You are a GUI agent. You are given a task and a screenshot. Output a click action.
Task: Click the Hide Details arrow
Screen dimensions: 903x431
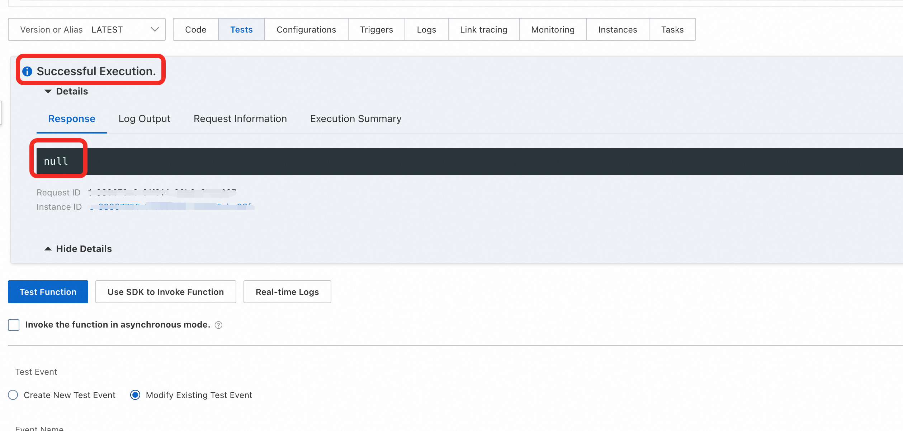click(48, 249)
